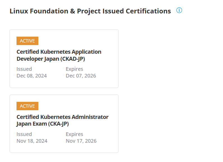Click the "(CKA-JP)" text in title
The width and height of the screenshot is (223, 162).
[x=58, y=124]
